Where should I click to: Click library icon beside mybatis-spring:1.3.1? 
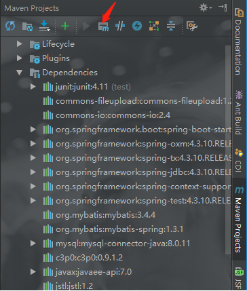(48, 229)
